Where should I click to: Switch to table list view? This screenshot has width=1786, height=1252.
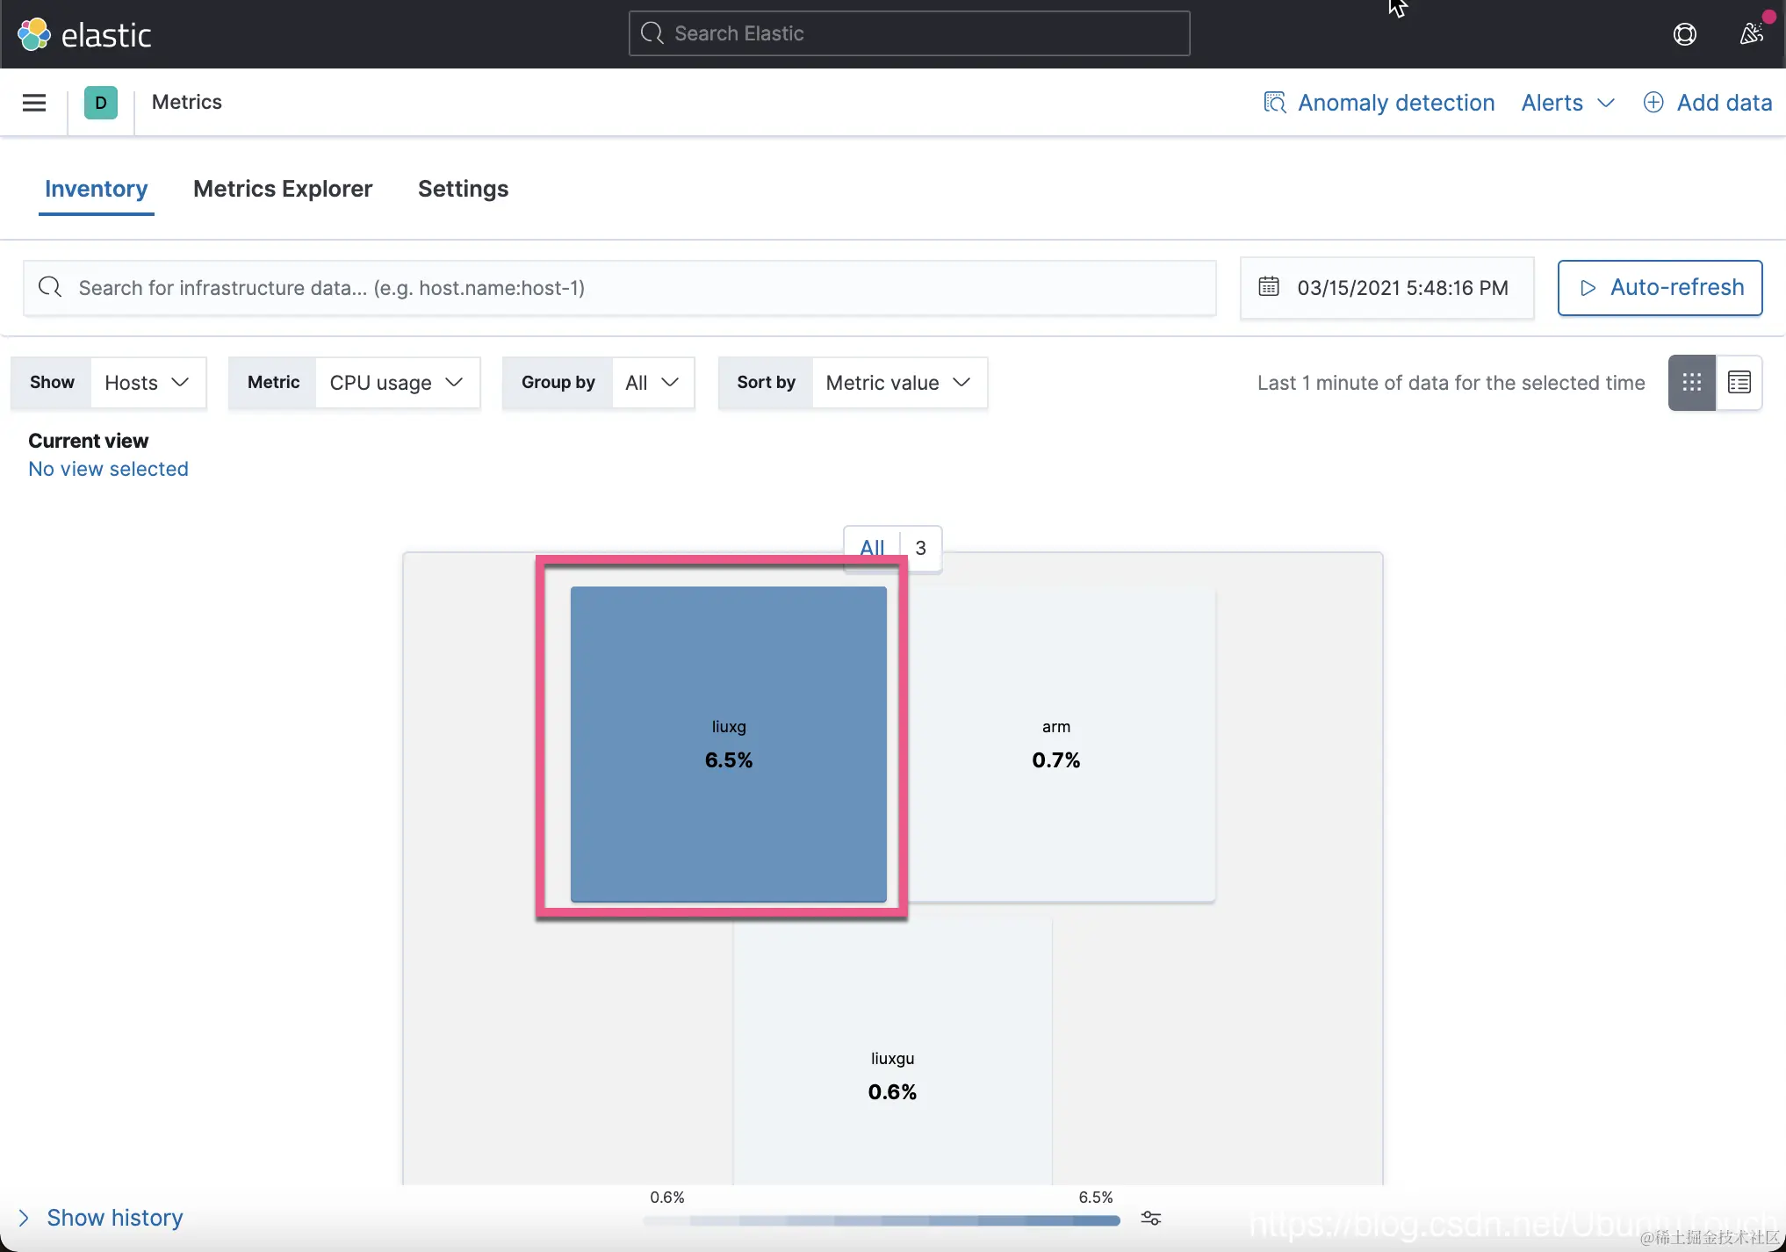(1739, 382)
